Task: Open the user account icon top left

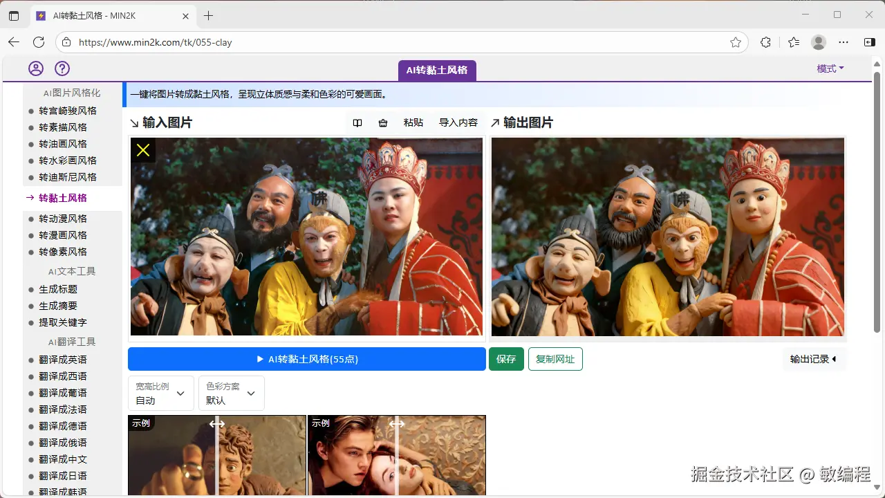Action: (x=35, y=68)
